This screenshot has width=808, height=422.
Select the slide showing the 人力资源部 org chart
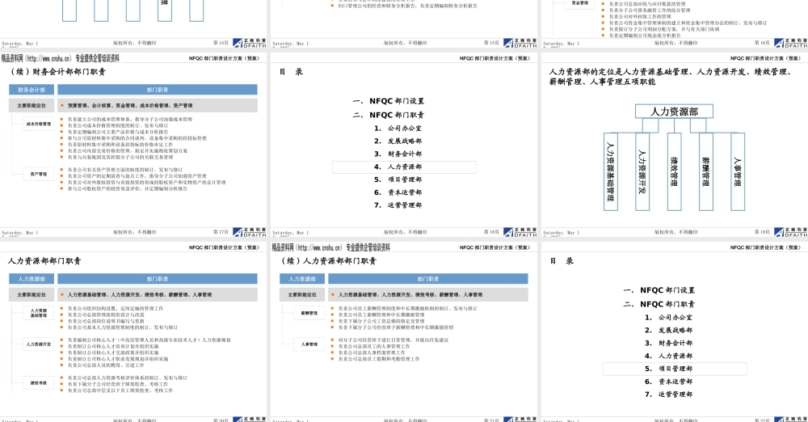coord(675,145)
